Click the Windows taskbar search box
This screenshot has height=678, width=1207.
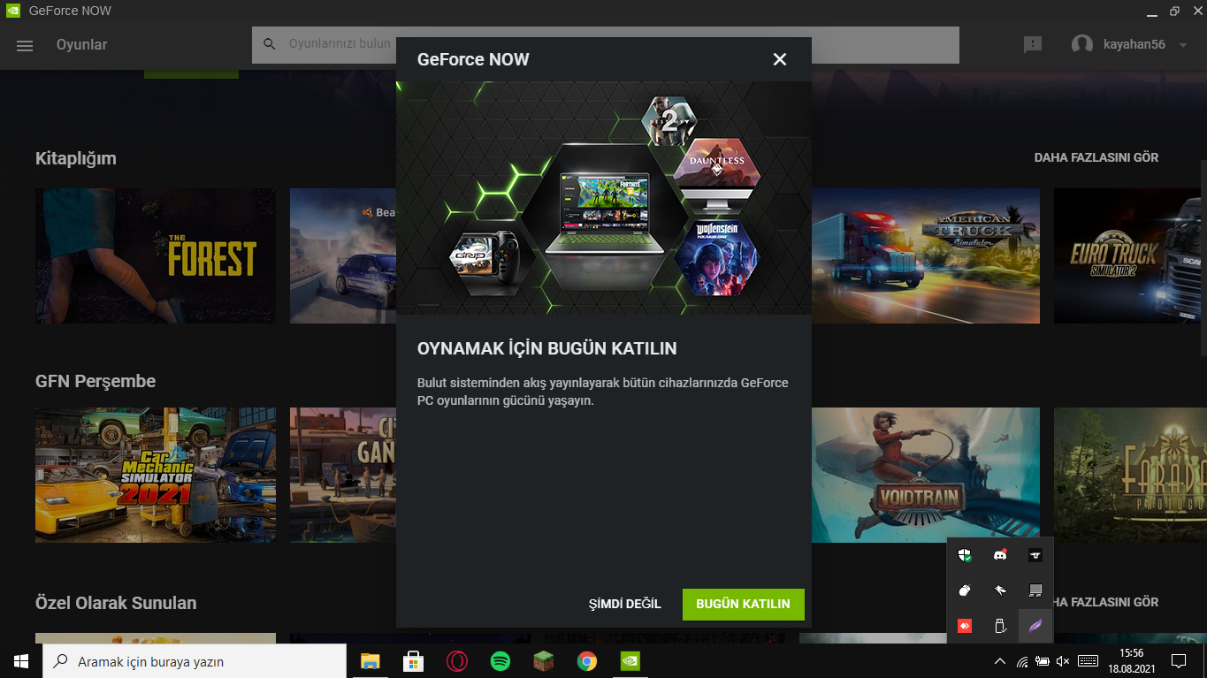[195, 661]
